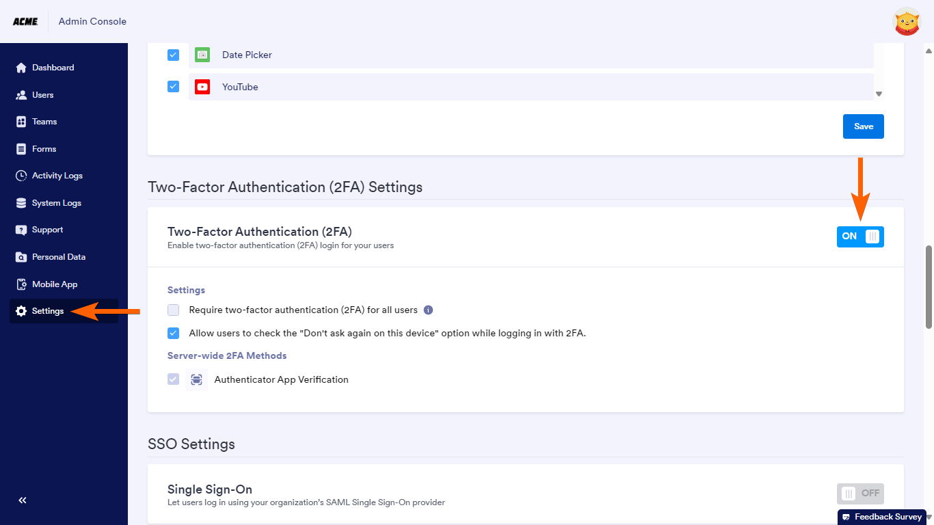Viewport: 934px width, 525px height.
Task: Collapse the sidebar with double chevron
Action: tap(23, 500)
